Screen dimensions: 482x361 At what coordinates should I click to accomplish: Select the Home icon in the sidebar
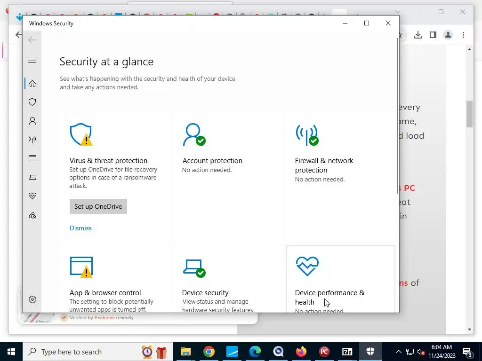32,84
